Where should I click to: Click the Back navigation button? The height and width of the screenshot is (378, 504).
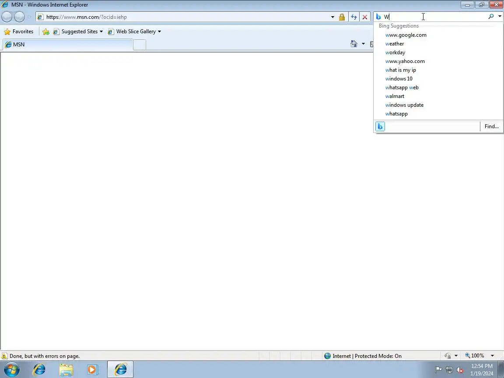[x=7, y=17]
